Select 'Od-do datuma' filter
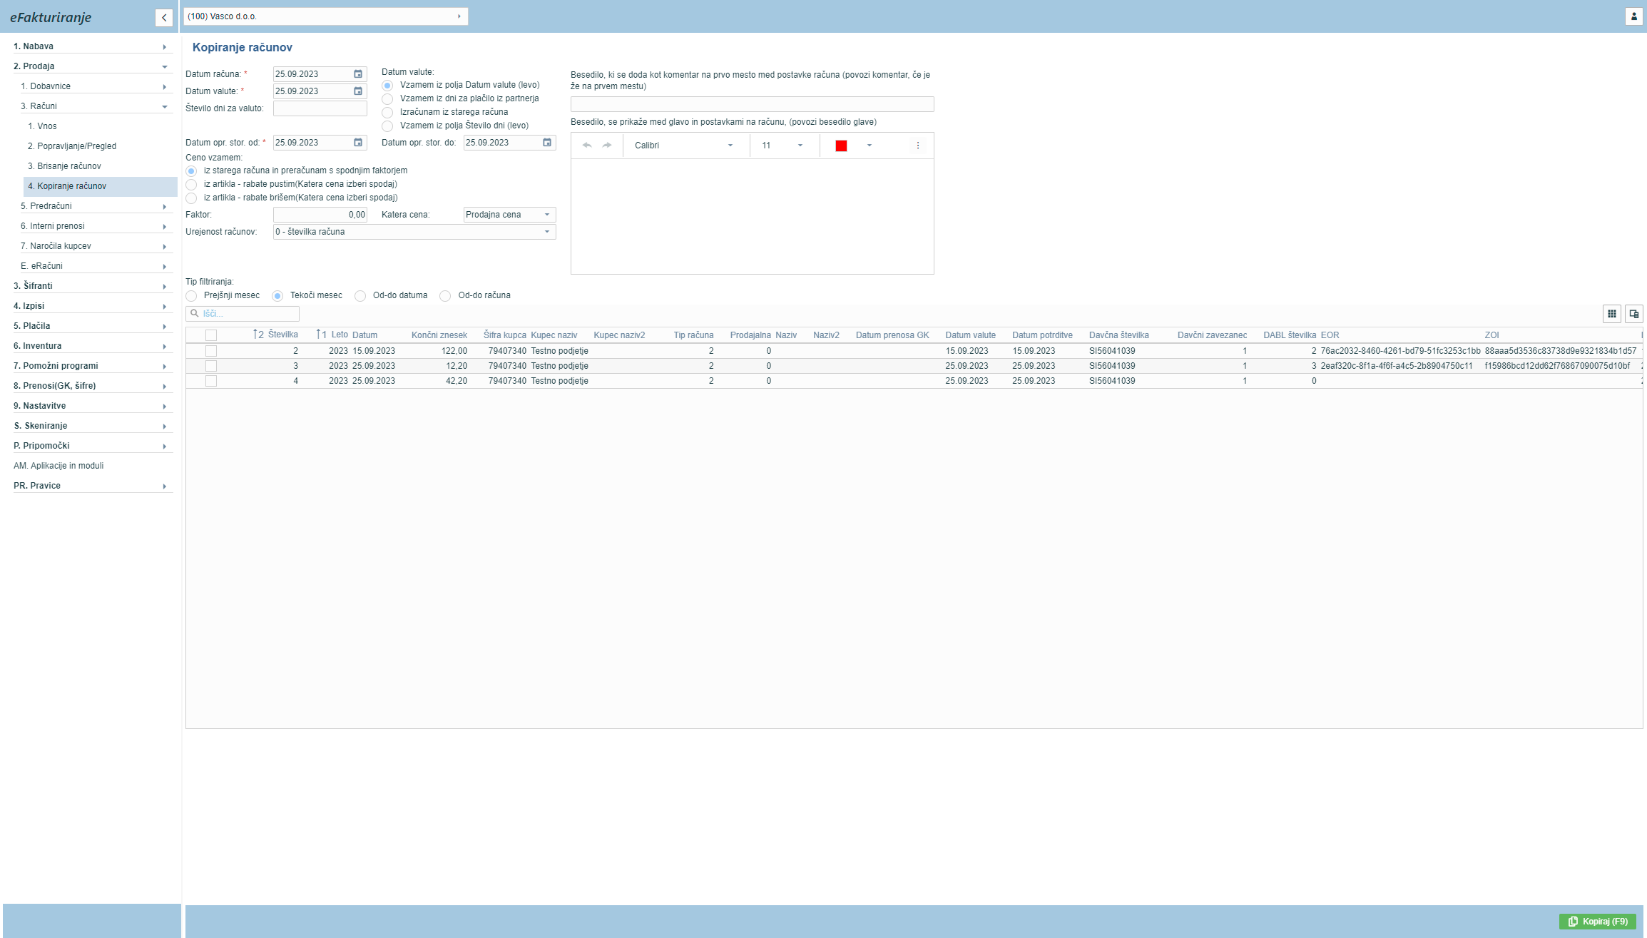This screenshot has width=1647, height=938. pos(360,296)
